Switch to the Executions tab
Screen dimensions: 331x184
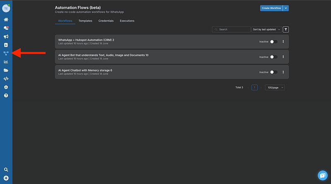tap(127, 21)
